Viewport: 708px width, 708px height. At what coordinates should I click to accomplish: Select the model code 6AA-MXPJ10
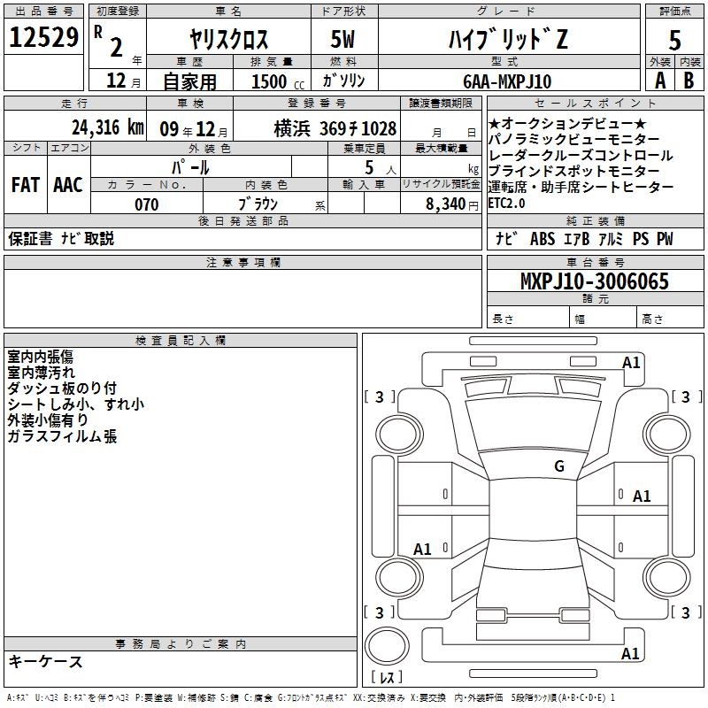(x=507, y=81)
